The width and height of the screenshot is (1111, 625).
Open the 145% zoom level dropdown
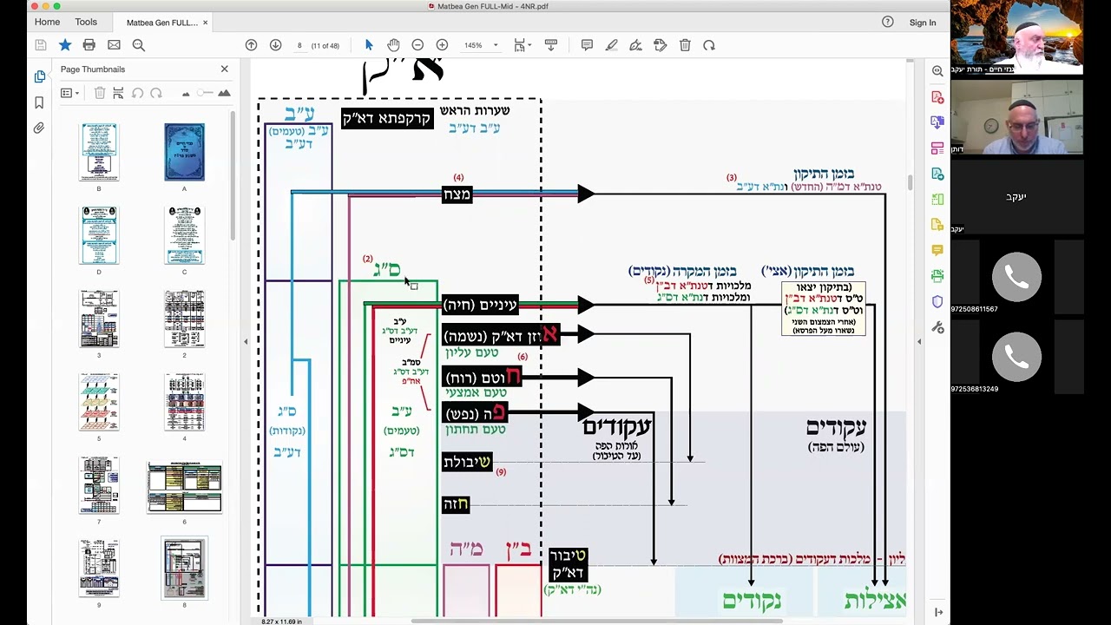pos(480,45)
